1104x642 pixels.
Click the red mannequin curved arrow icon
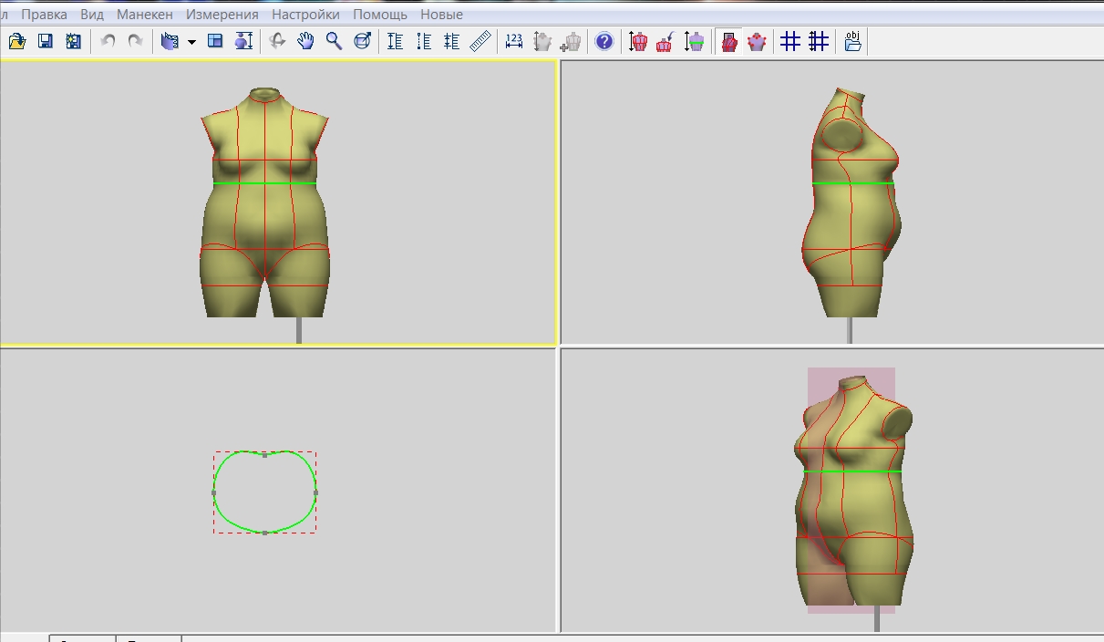pyautogui.click(x=665, y=41)
